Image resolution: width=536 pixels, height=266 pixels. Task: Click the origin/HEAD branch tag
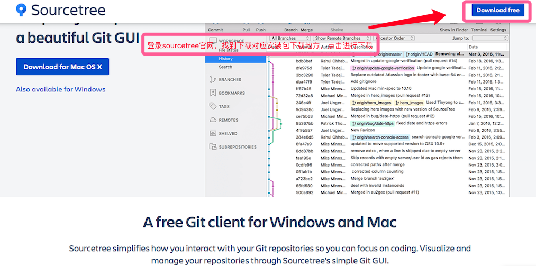420,54
